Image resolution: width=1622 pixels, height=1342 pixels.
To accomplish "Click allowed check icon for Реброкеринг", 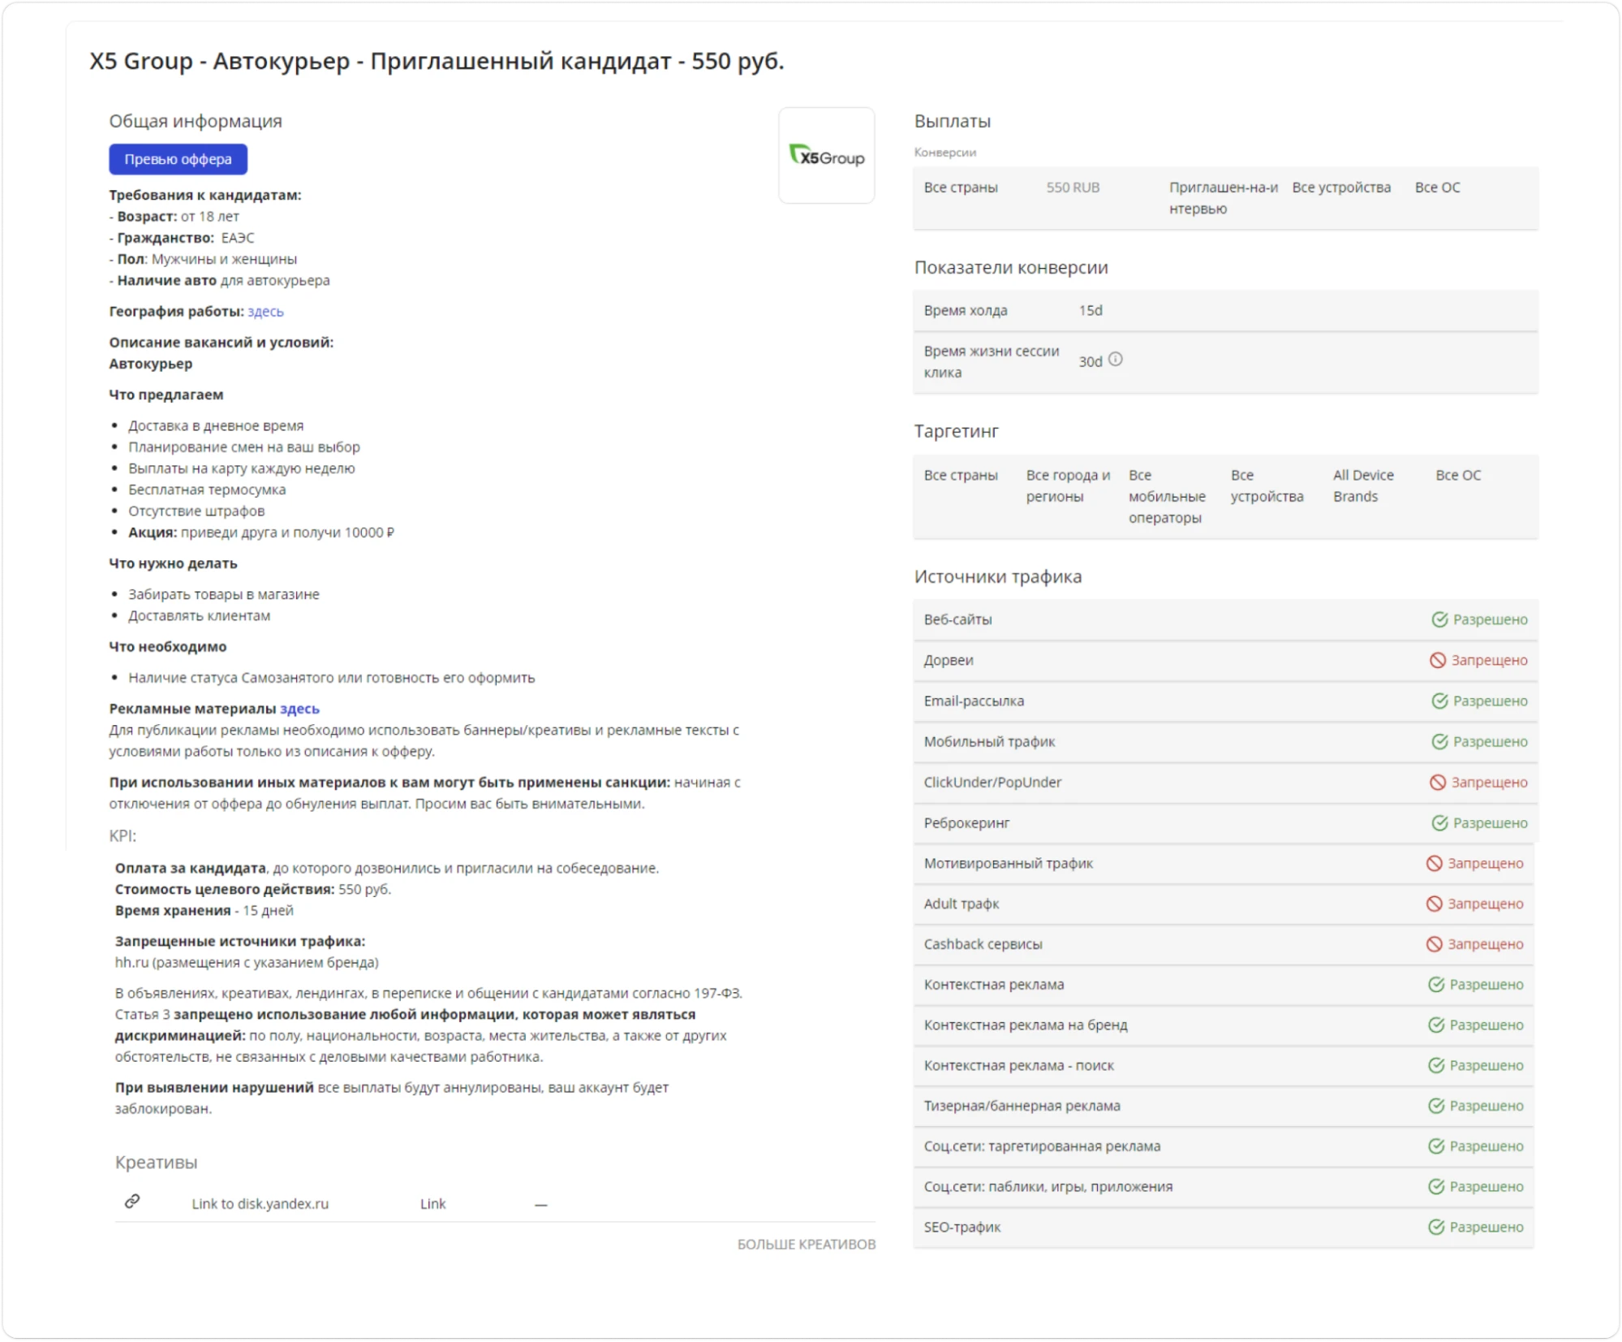I will pos(1439,822).
